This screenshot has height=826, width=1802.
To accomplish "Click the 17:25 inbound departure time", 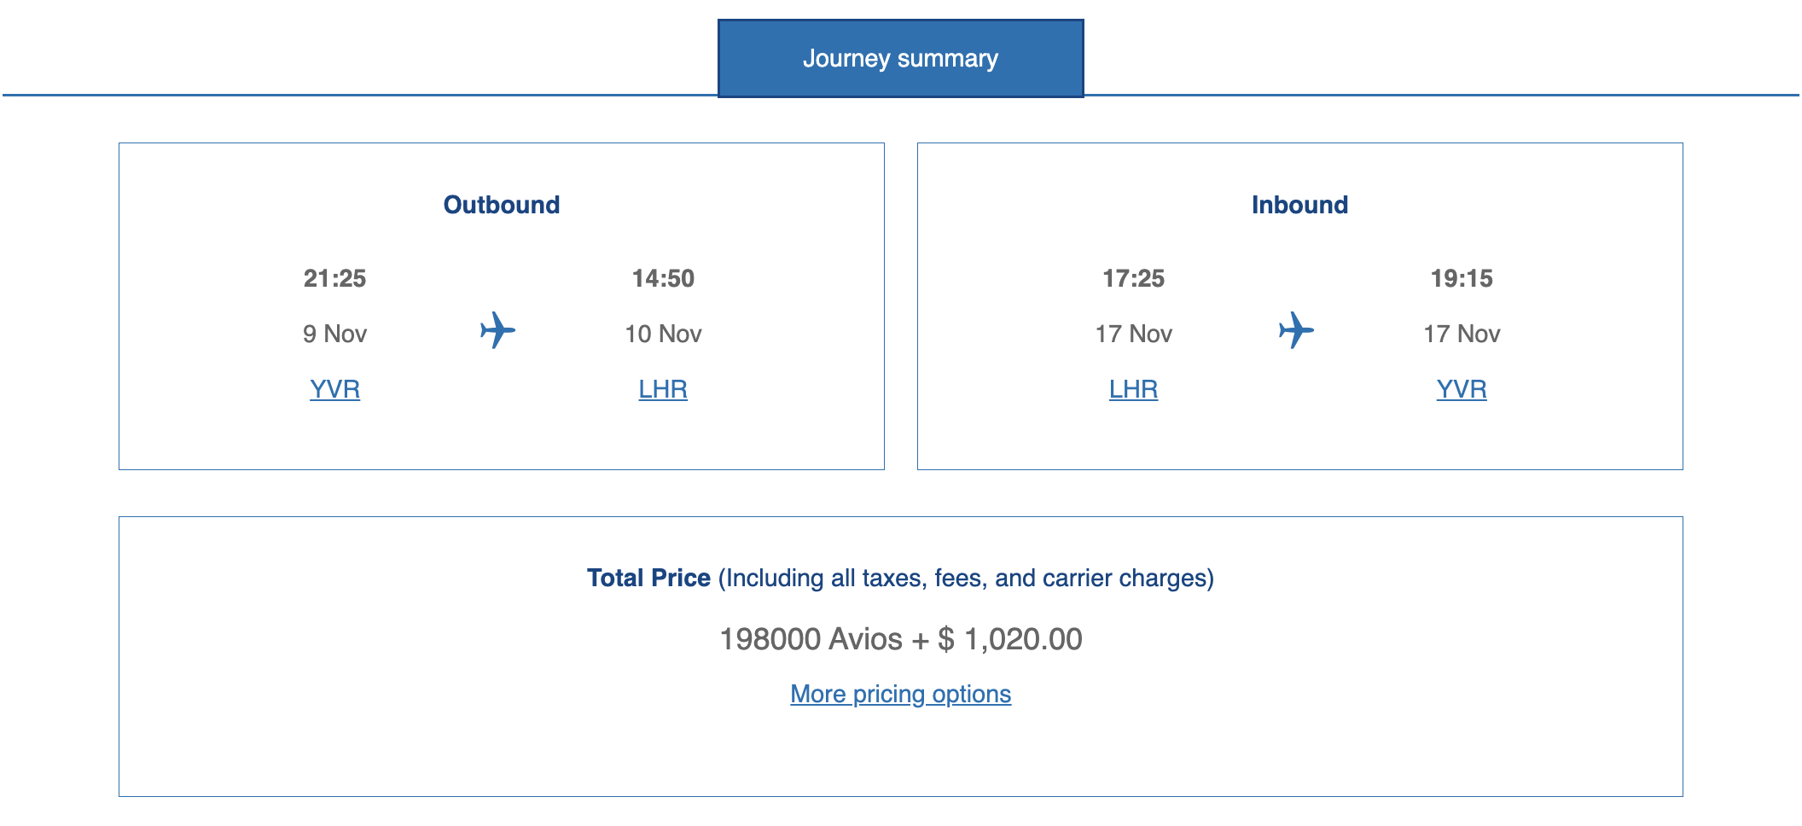I will click(x=1133, y=278).
